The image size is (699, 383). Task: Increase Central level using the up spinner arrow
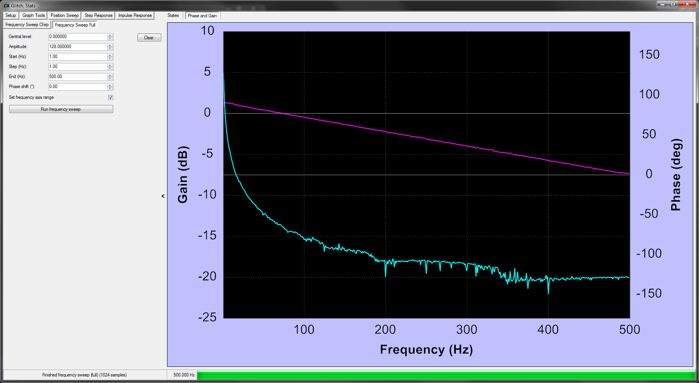tap(110, 35)
